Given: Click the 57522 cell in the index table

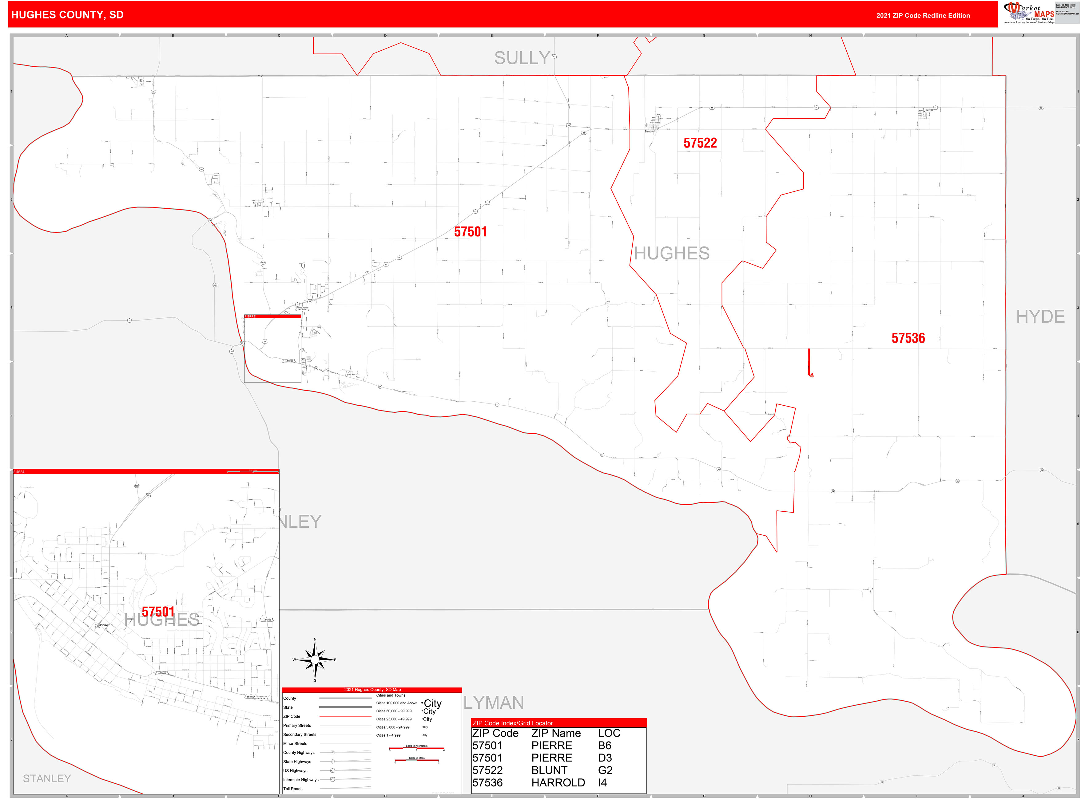Looking at the screenshot, I should (487, 770).
